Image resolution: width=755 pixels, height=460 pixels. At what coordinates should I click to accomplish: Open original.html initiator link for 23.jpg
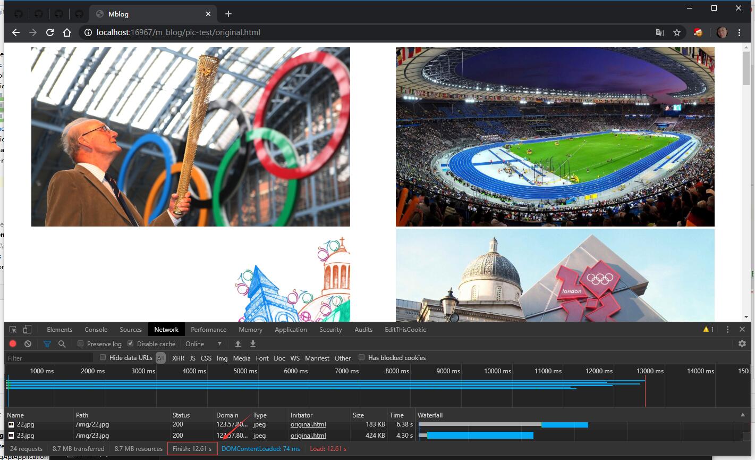tap(308, 436)
